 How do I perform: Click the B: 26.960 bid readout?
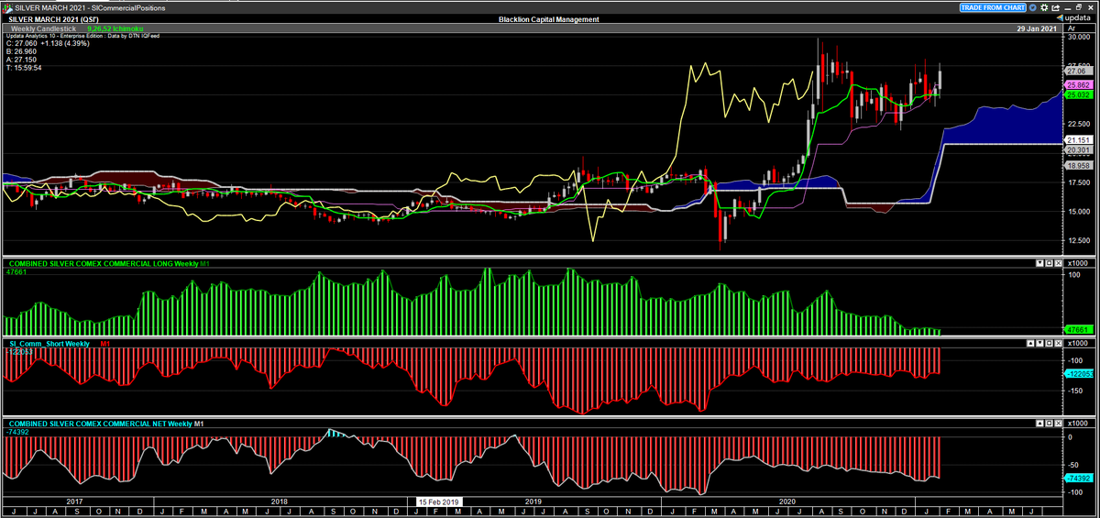click(x=19, y=51)
